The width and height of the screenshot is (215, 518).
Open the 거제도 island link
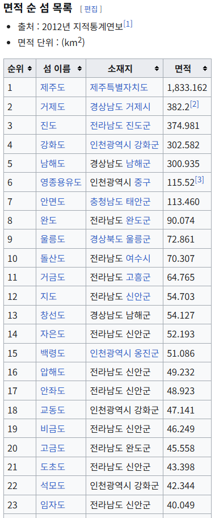[x=53, y=107]
